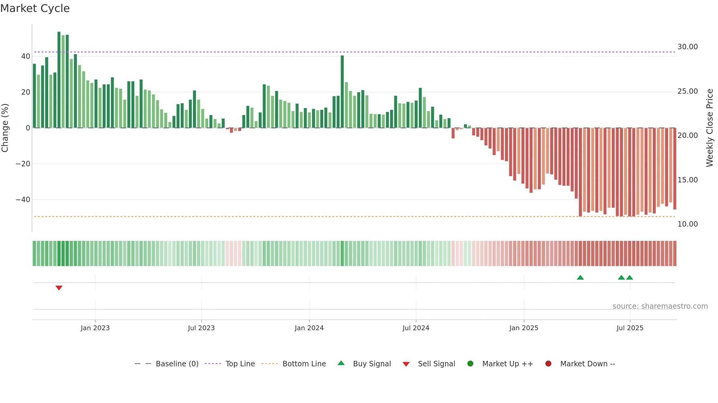
Task: Click the Change (%) axis title
Action: (x=5, y=128)
